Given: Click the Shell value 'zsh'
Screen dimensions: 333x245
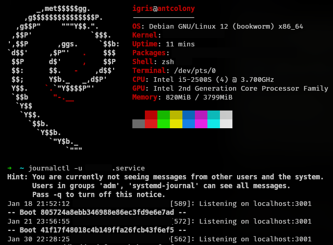Looking at the screenshot, I should 168,62.
